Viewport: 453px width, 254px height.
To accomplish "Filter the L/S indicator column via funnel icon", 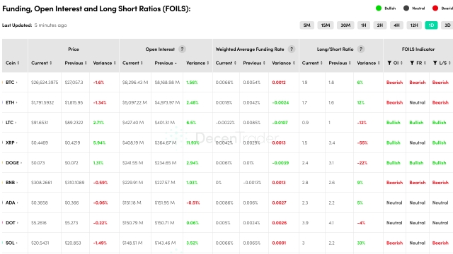I will pyautogui.click(x=435, y=63).
